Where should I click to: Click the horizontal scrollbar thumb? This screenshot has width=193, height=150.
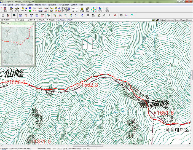[88, 146]
